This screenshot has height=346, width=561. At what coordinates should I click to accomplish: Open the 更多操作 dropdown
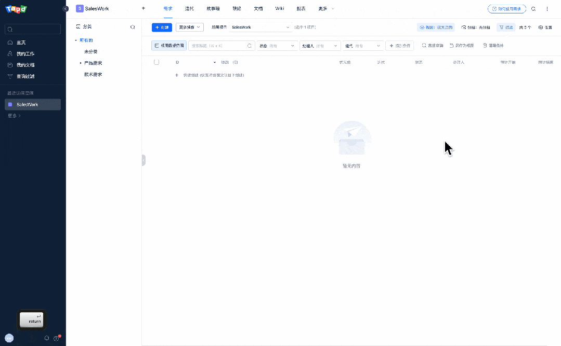pos(190,27)
